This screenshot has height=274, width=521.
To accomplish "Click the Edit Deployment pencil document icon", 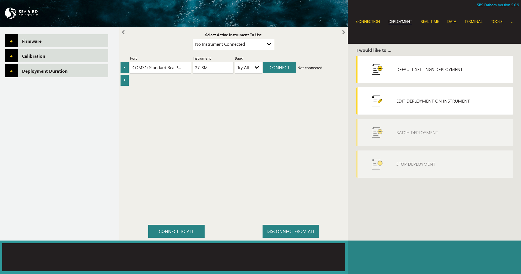I will 377,101.
